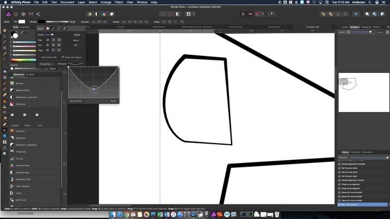390x219 pixels.
Task: Open the Develop persona
Action: (23, 14)
